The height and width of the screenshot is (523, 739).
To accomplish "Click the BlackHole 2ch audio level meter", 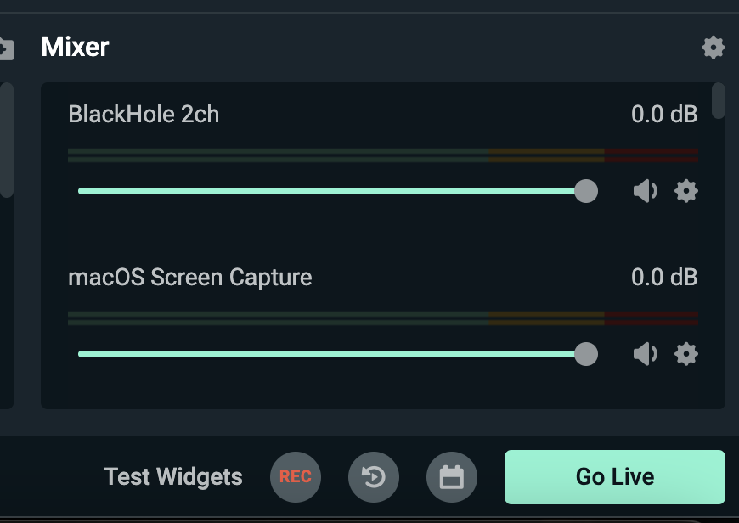I will pyautogui.click(x=383, y=155).
